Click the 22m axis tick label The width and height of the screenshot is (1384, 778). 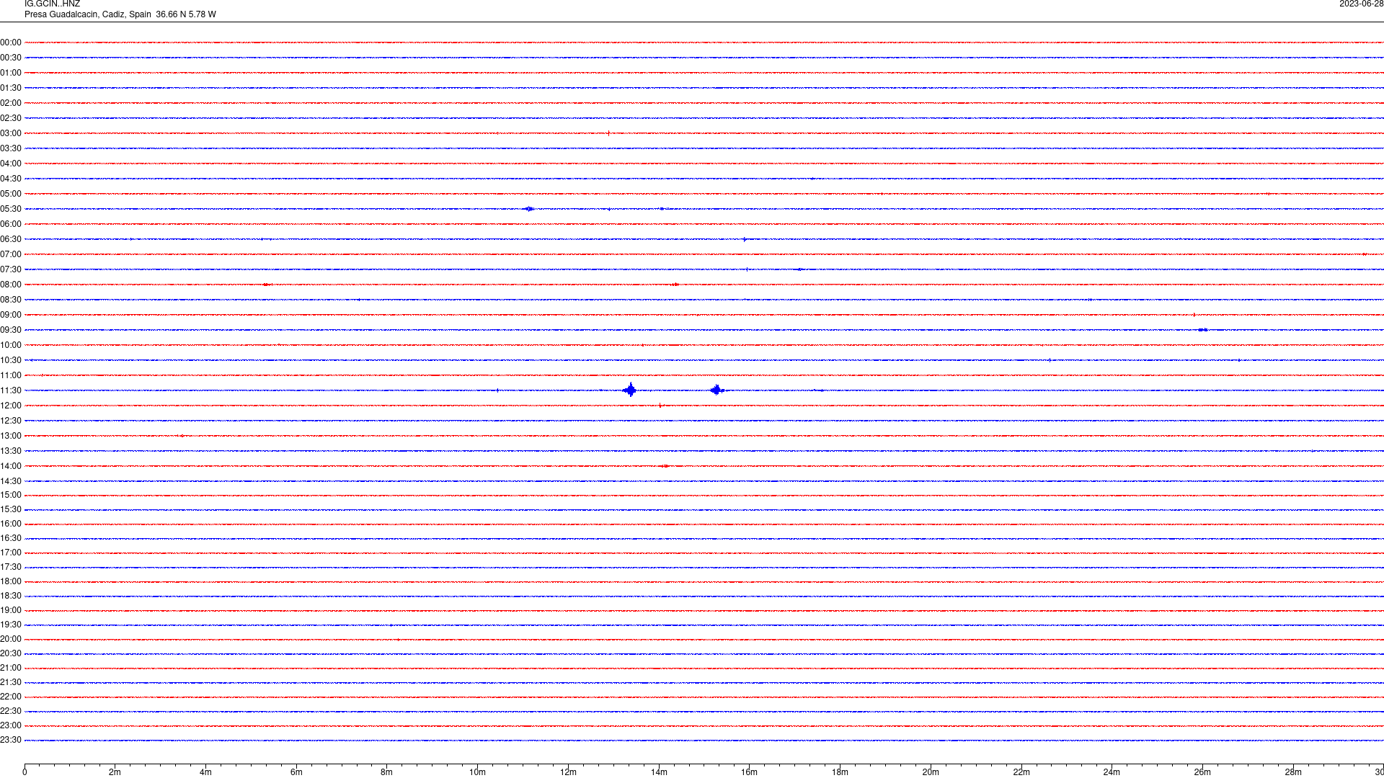pyautogui.click(x=1021, y=772)
